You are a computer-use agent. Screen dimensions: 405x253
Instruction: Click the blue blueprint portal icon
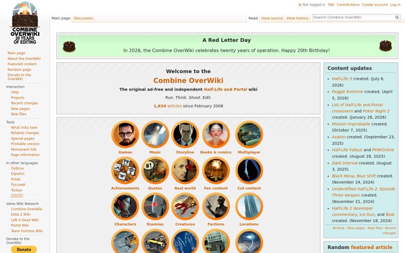pos(185,241)
